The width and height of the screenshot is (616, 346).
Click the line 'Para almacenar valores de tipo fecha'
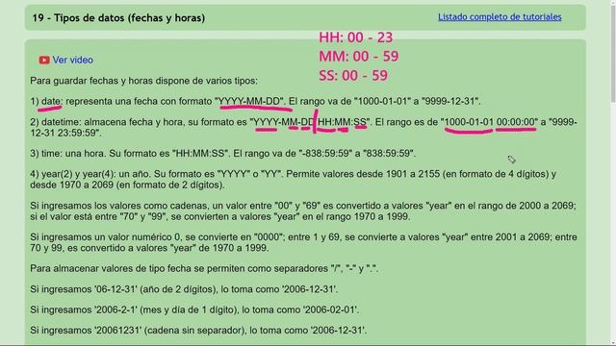(x=204, y=269)
